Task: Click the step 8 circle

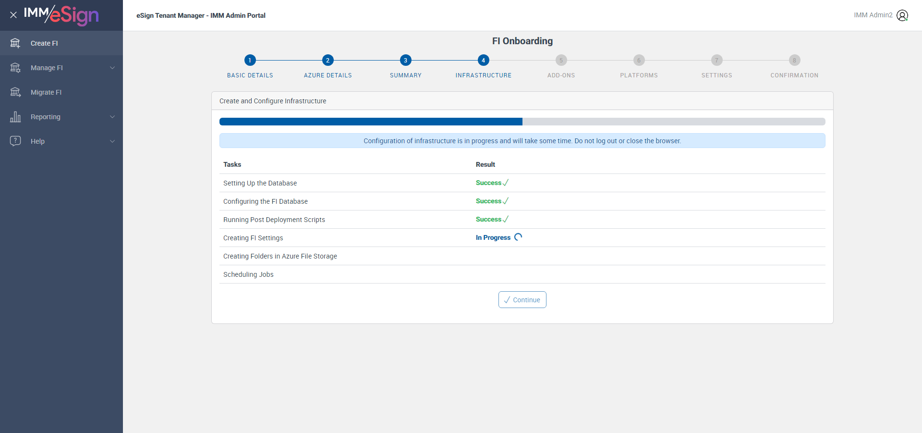Action: (794, 60)
